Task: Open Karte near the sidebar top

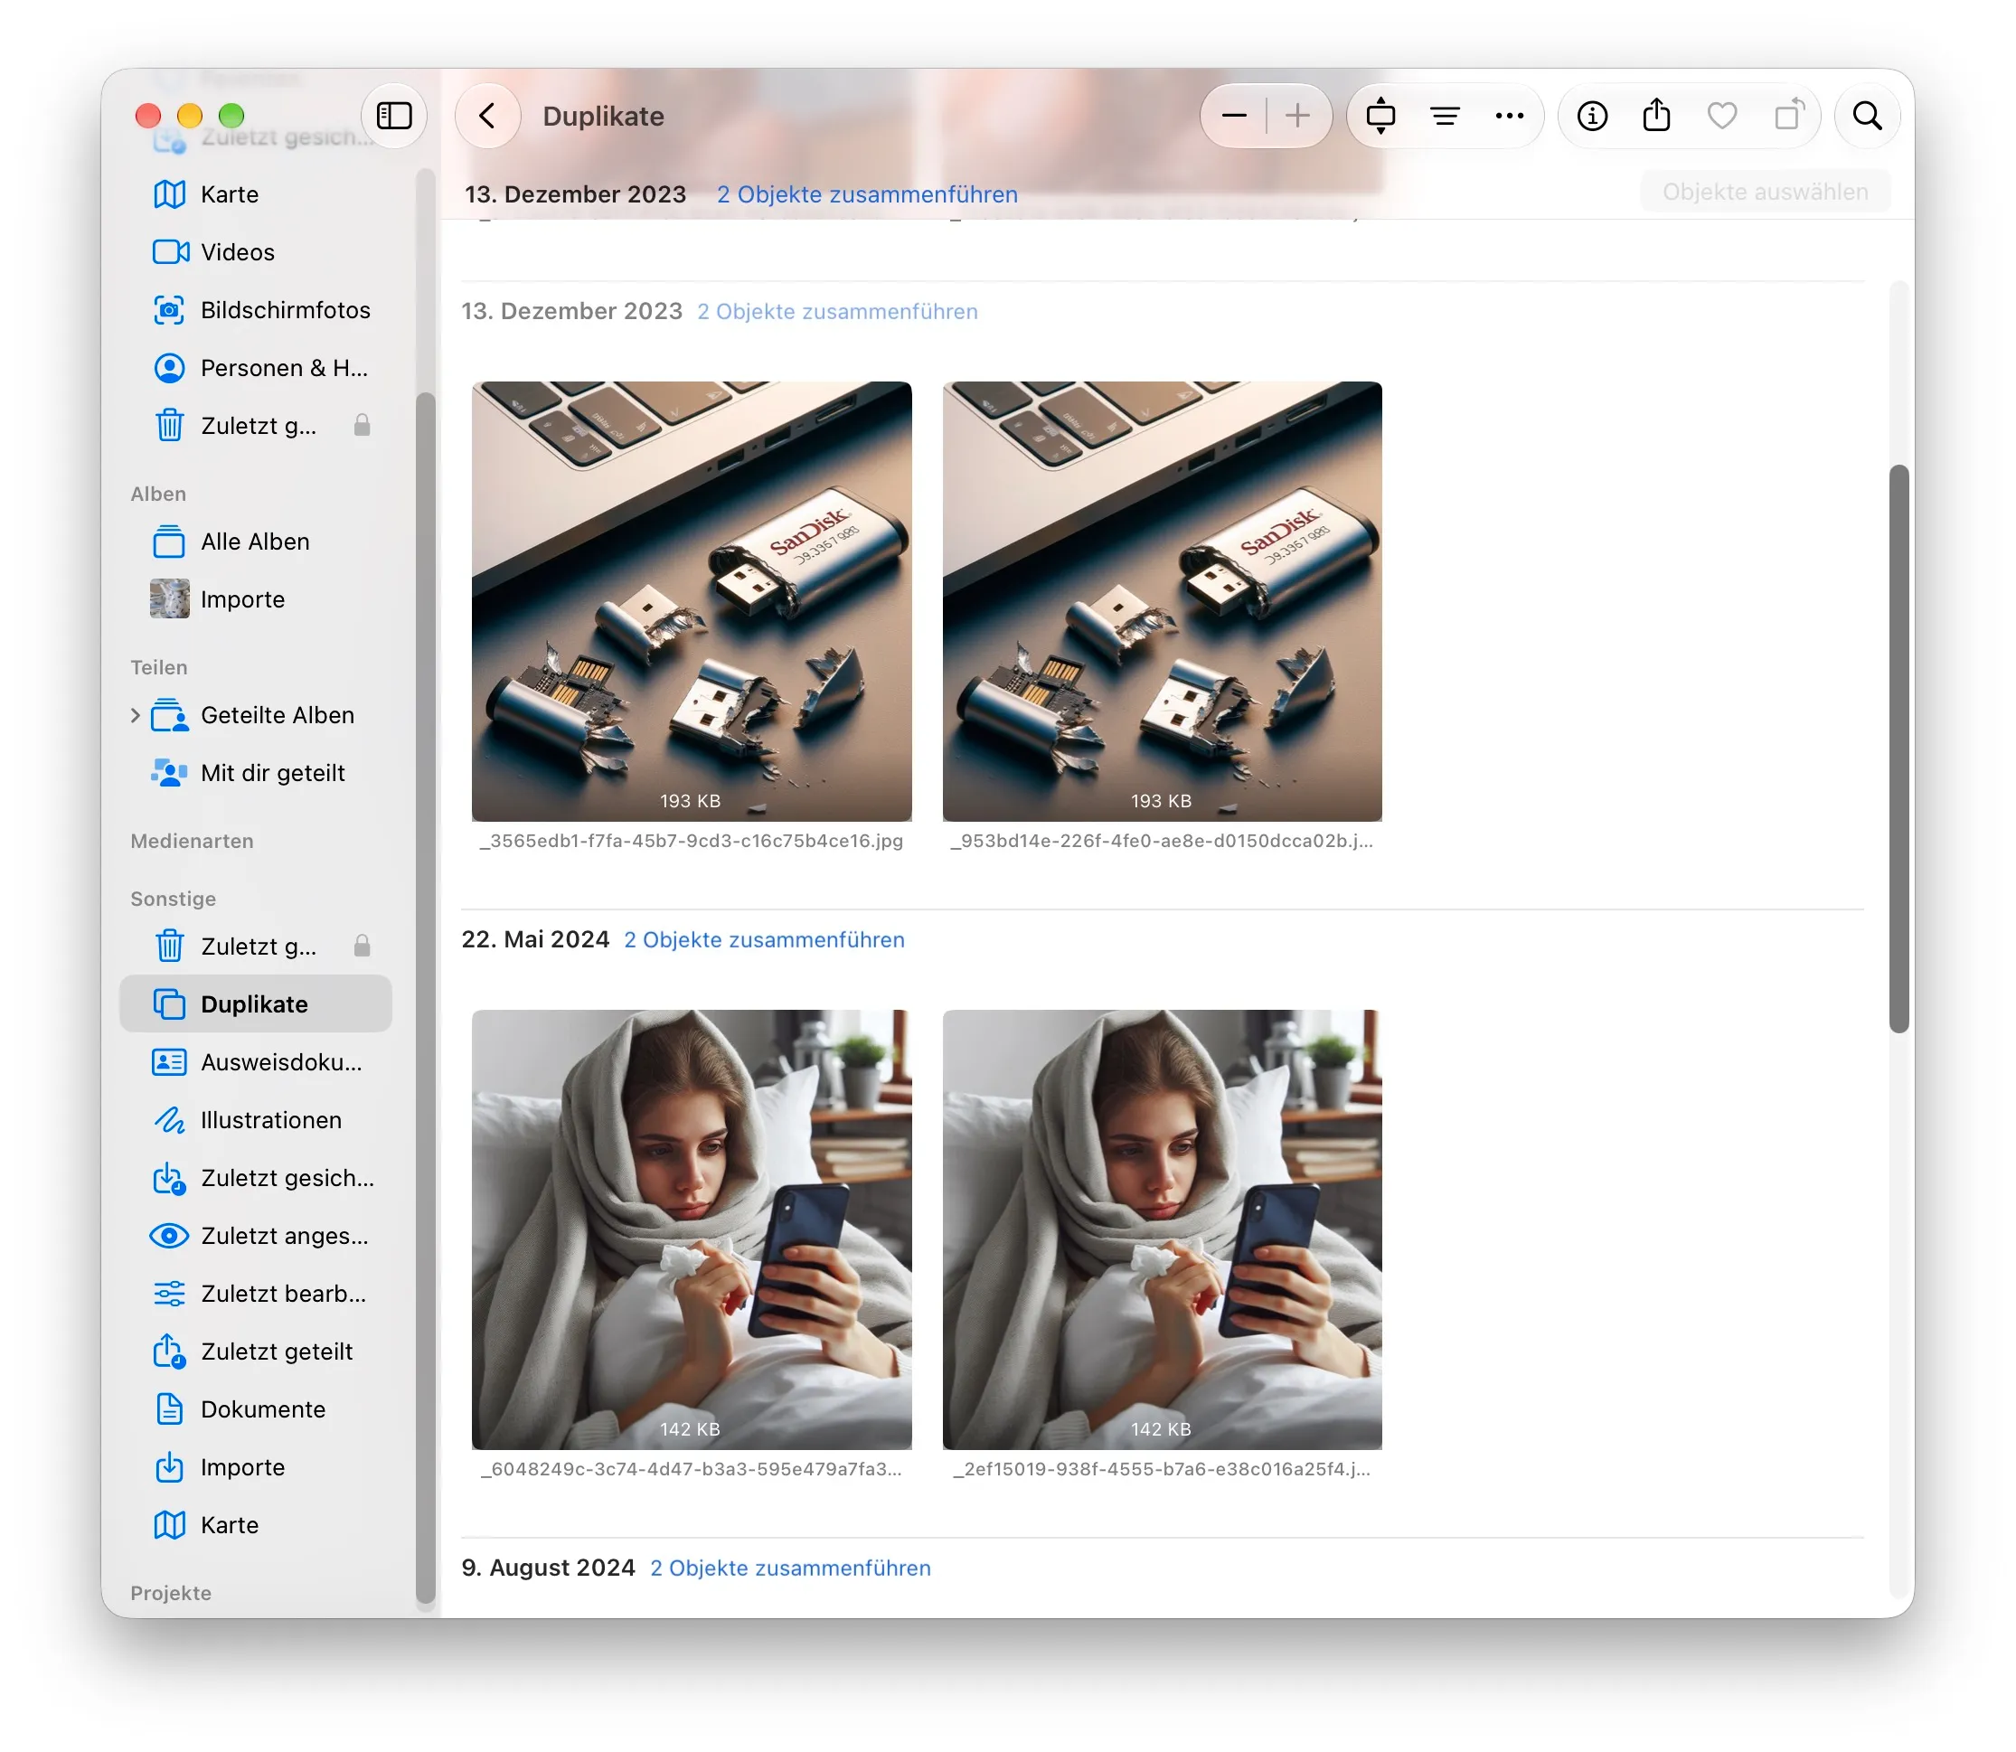Action: (x=256, y=194)
